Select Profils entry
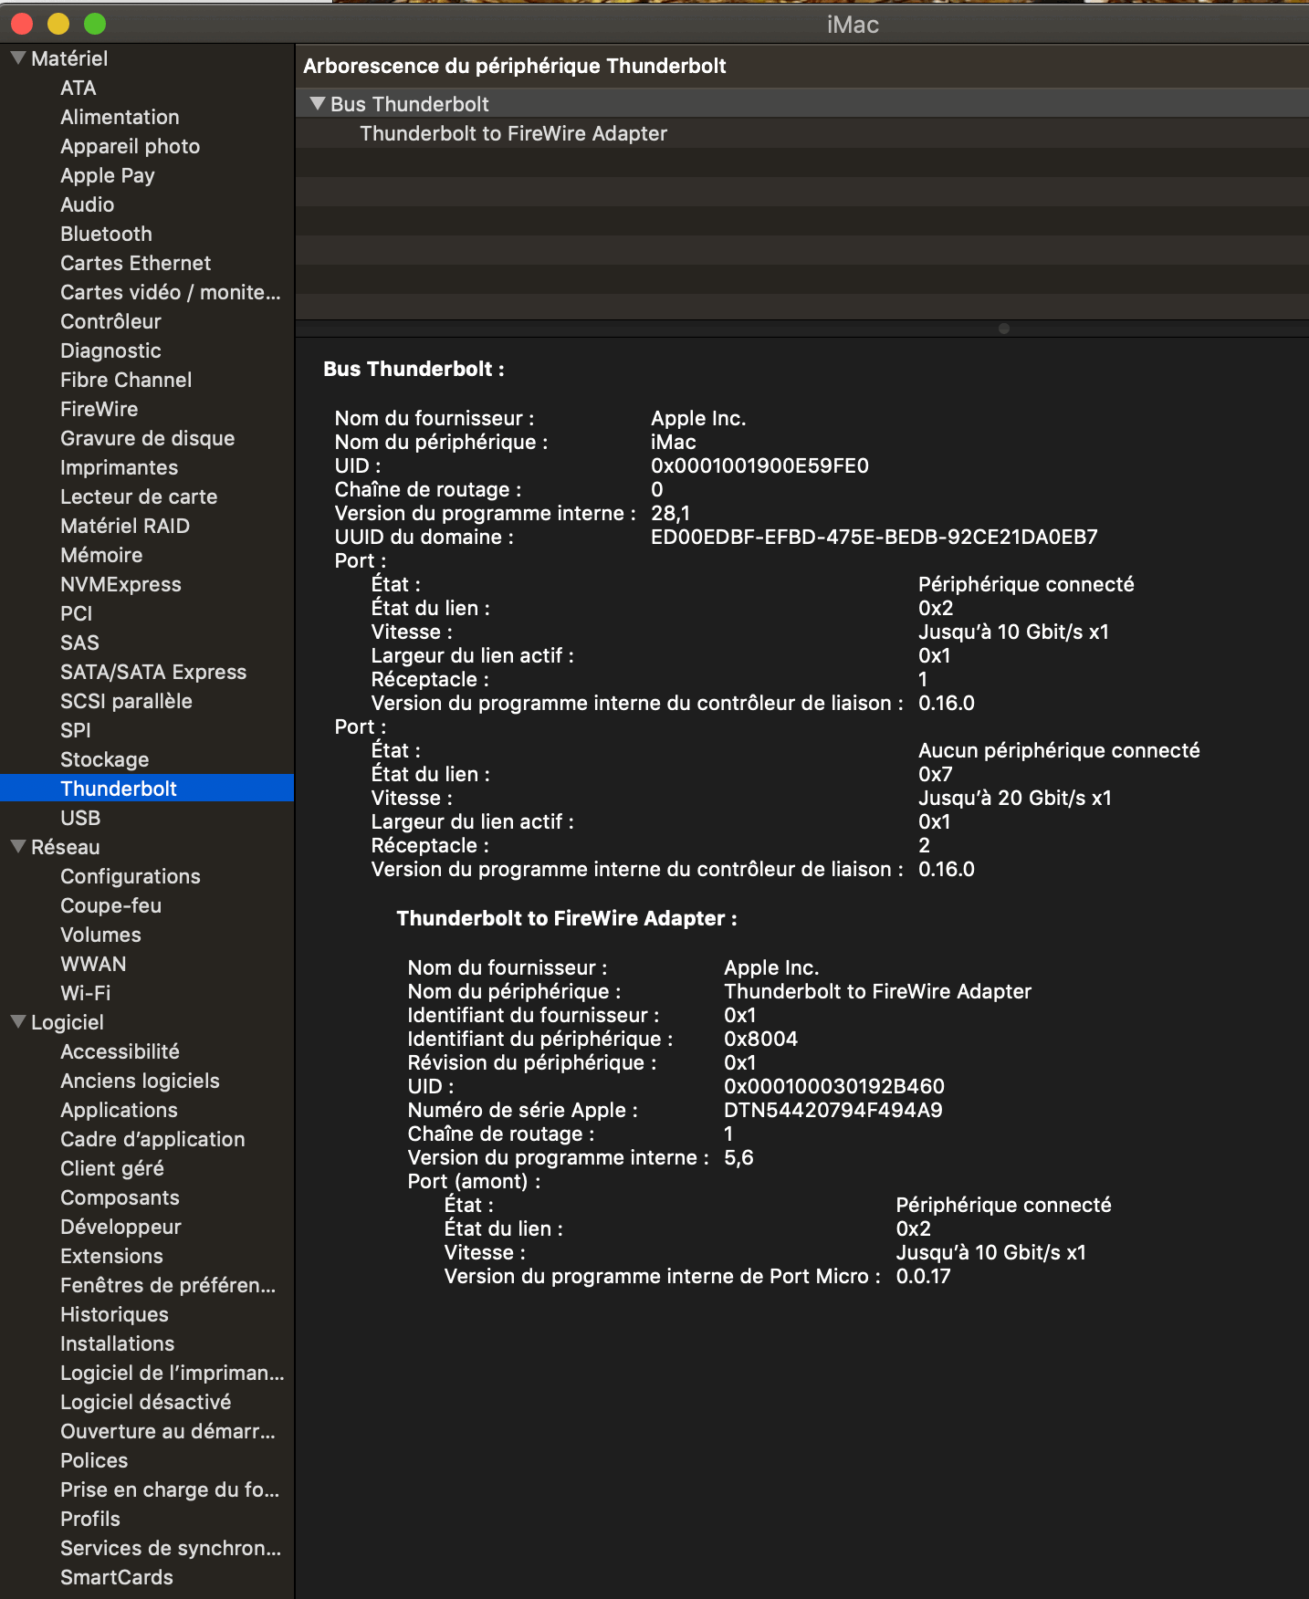This screenshot has height=1599, width=1309. point(90,1519)
